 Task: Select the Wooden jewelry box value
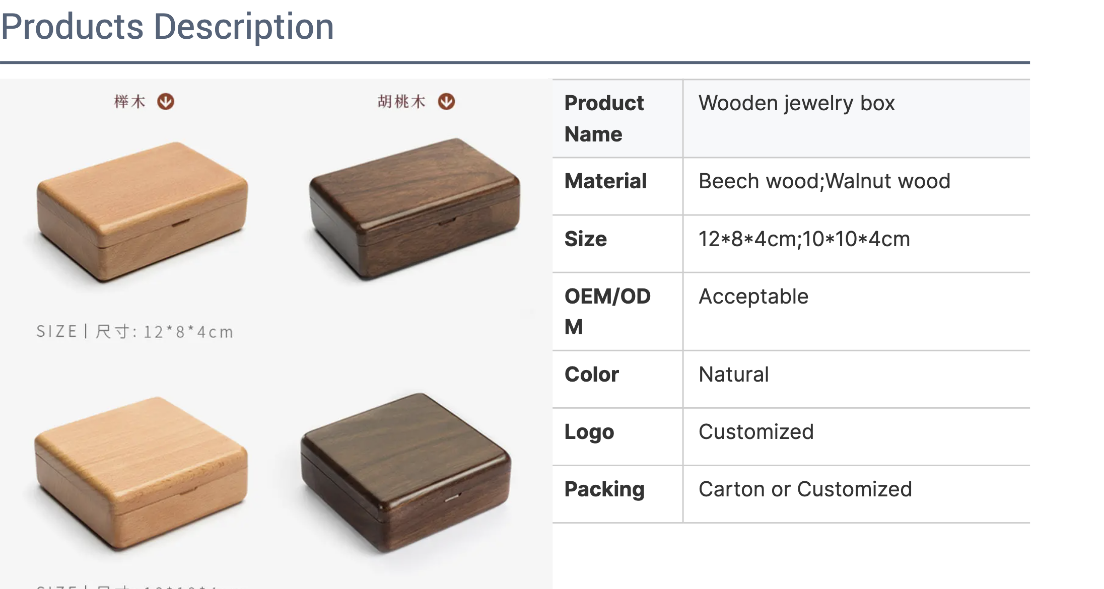(x=796, y=103)
